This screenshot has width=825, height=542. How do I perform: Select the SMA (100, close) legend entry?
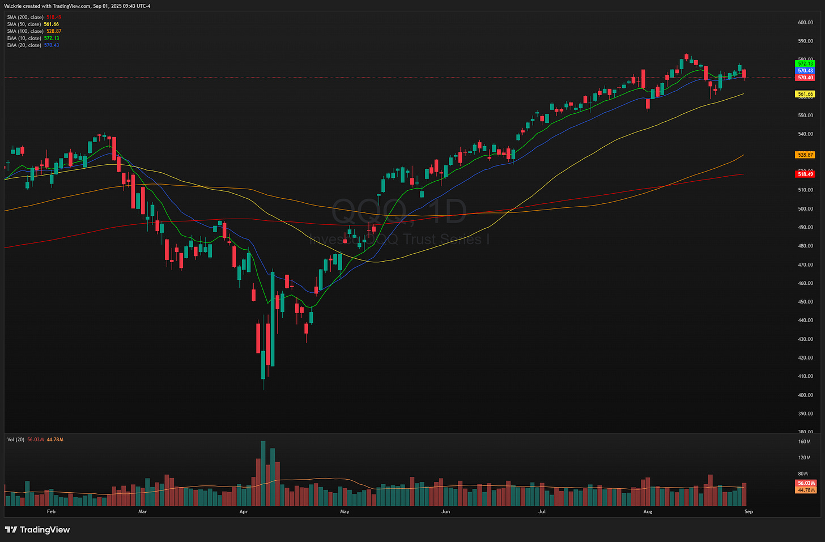pyautogui.click(x=34, y=31)
